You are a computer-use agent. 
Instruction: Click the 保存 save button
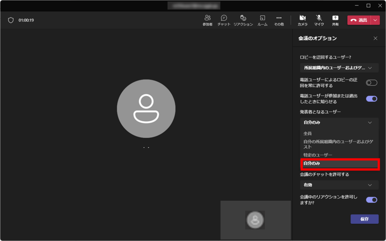pyautogui.click(x=364, y=219)
